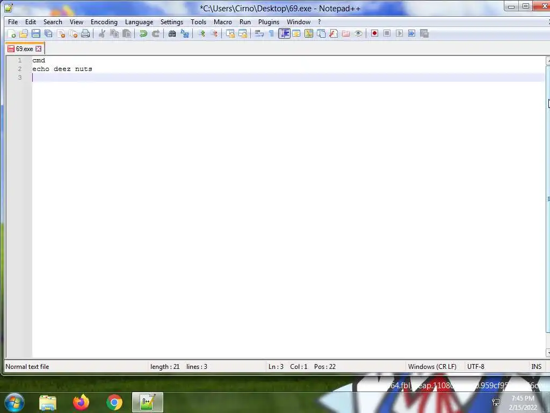550x413 pixels.
Task: Open the Run menu
Action: point(245,22)
